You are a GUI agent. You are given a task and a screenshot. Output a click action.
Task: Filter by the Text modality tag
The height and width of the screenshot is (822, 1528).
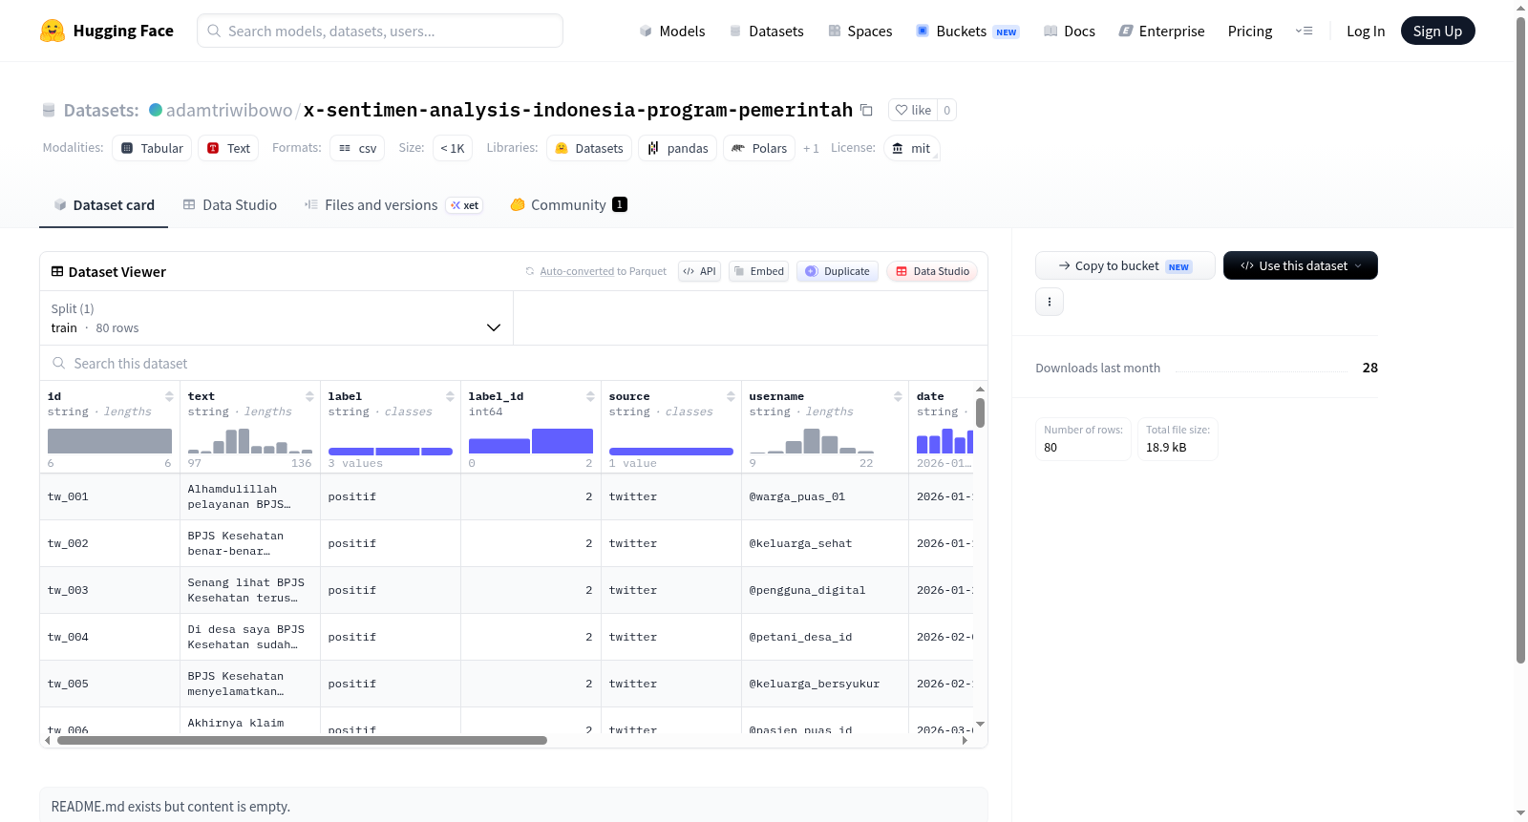(228, 148)
